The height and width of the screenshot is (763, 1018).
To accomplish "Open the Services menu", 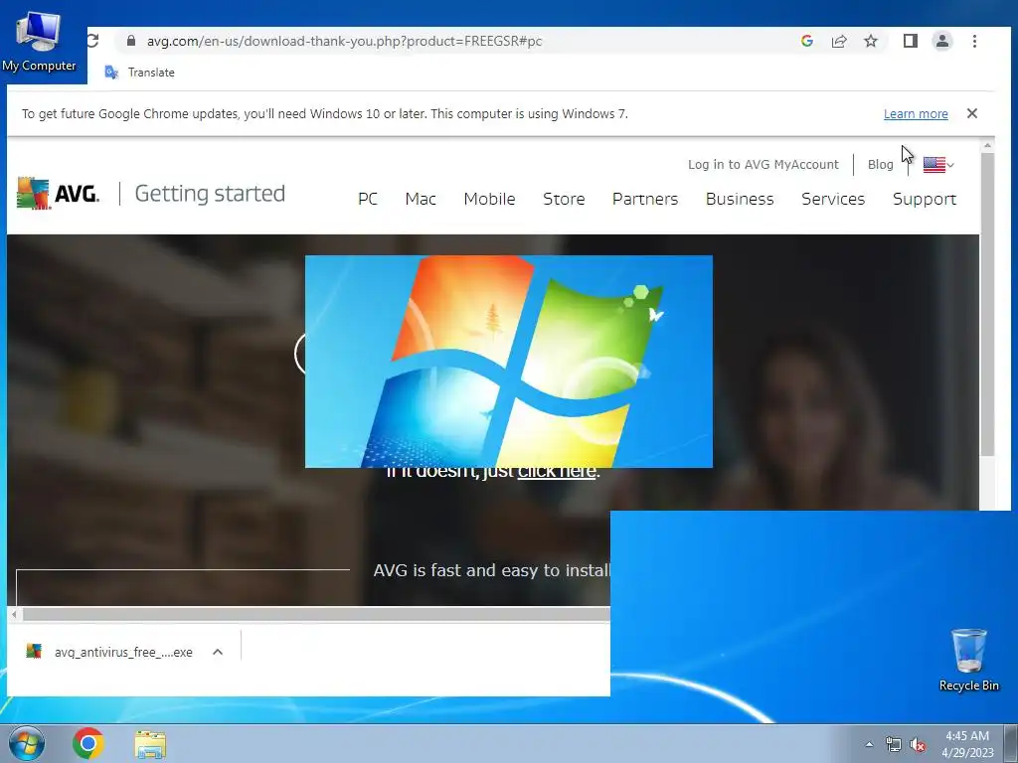I will tap(833, 199).
